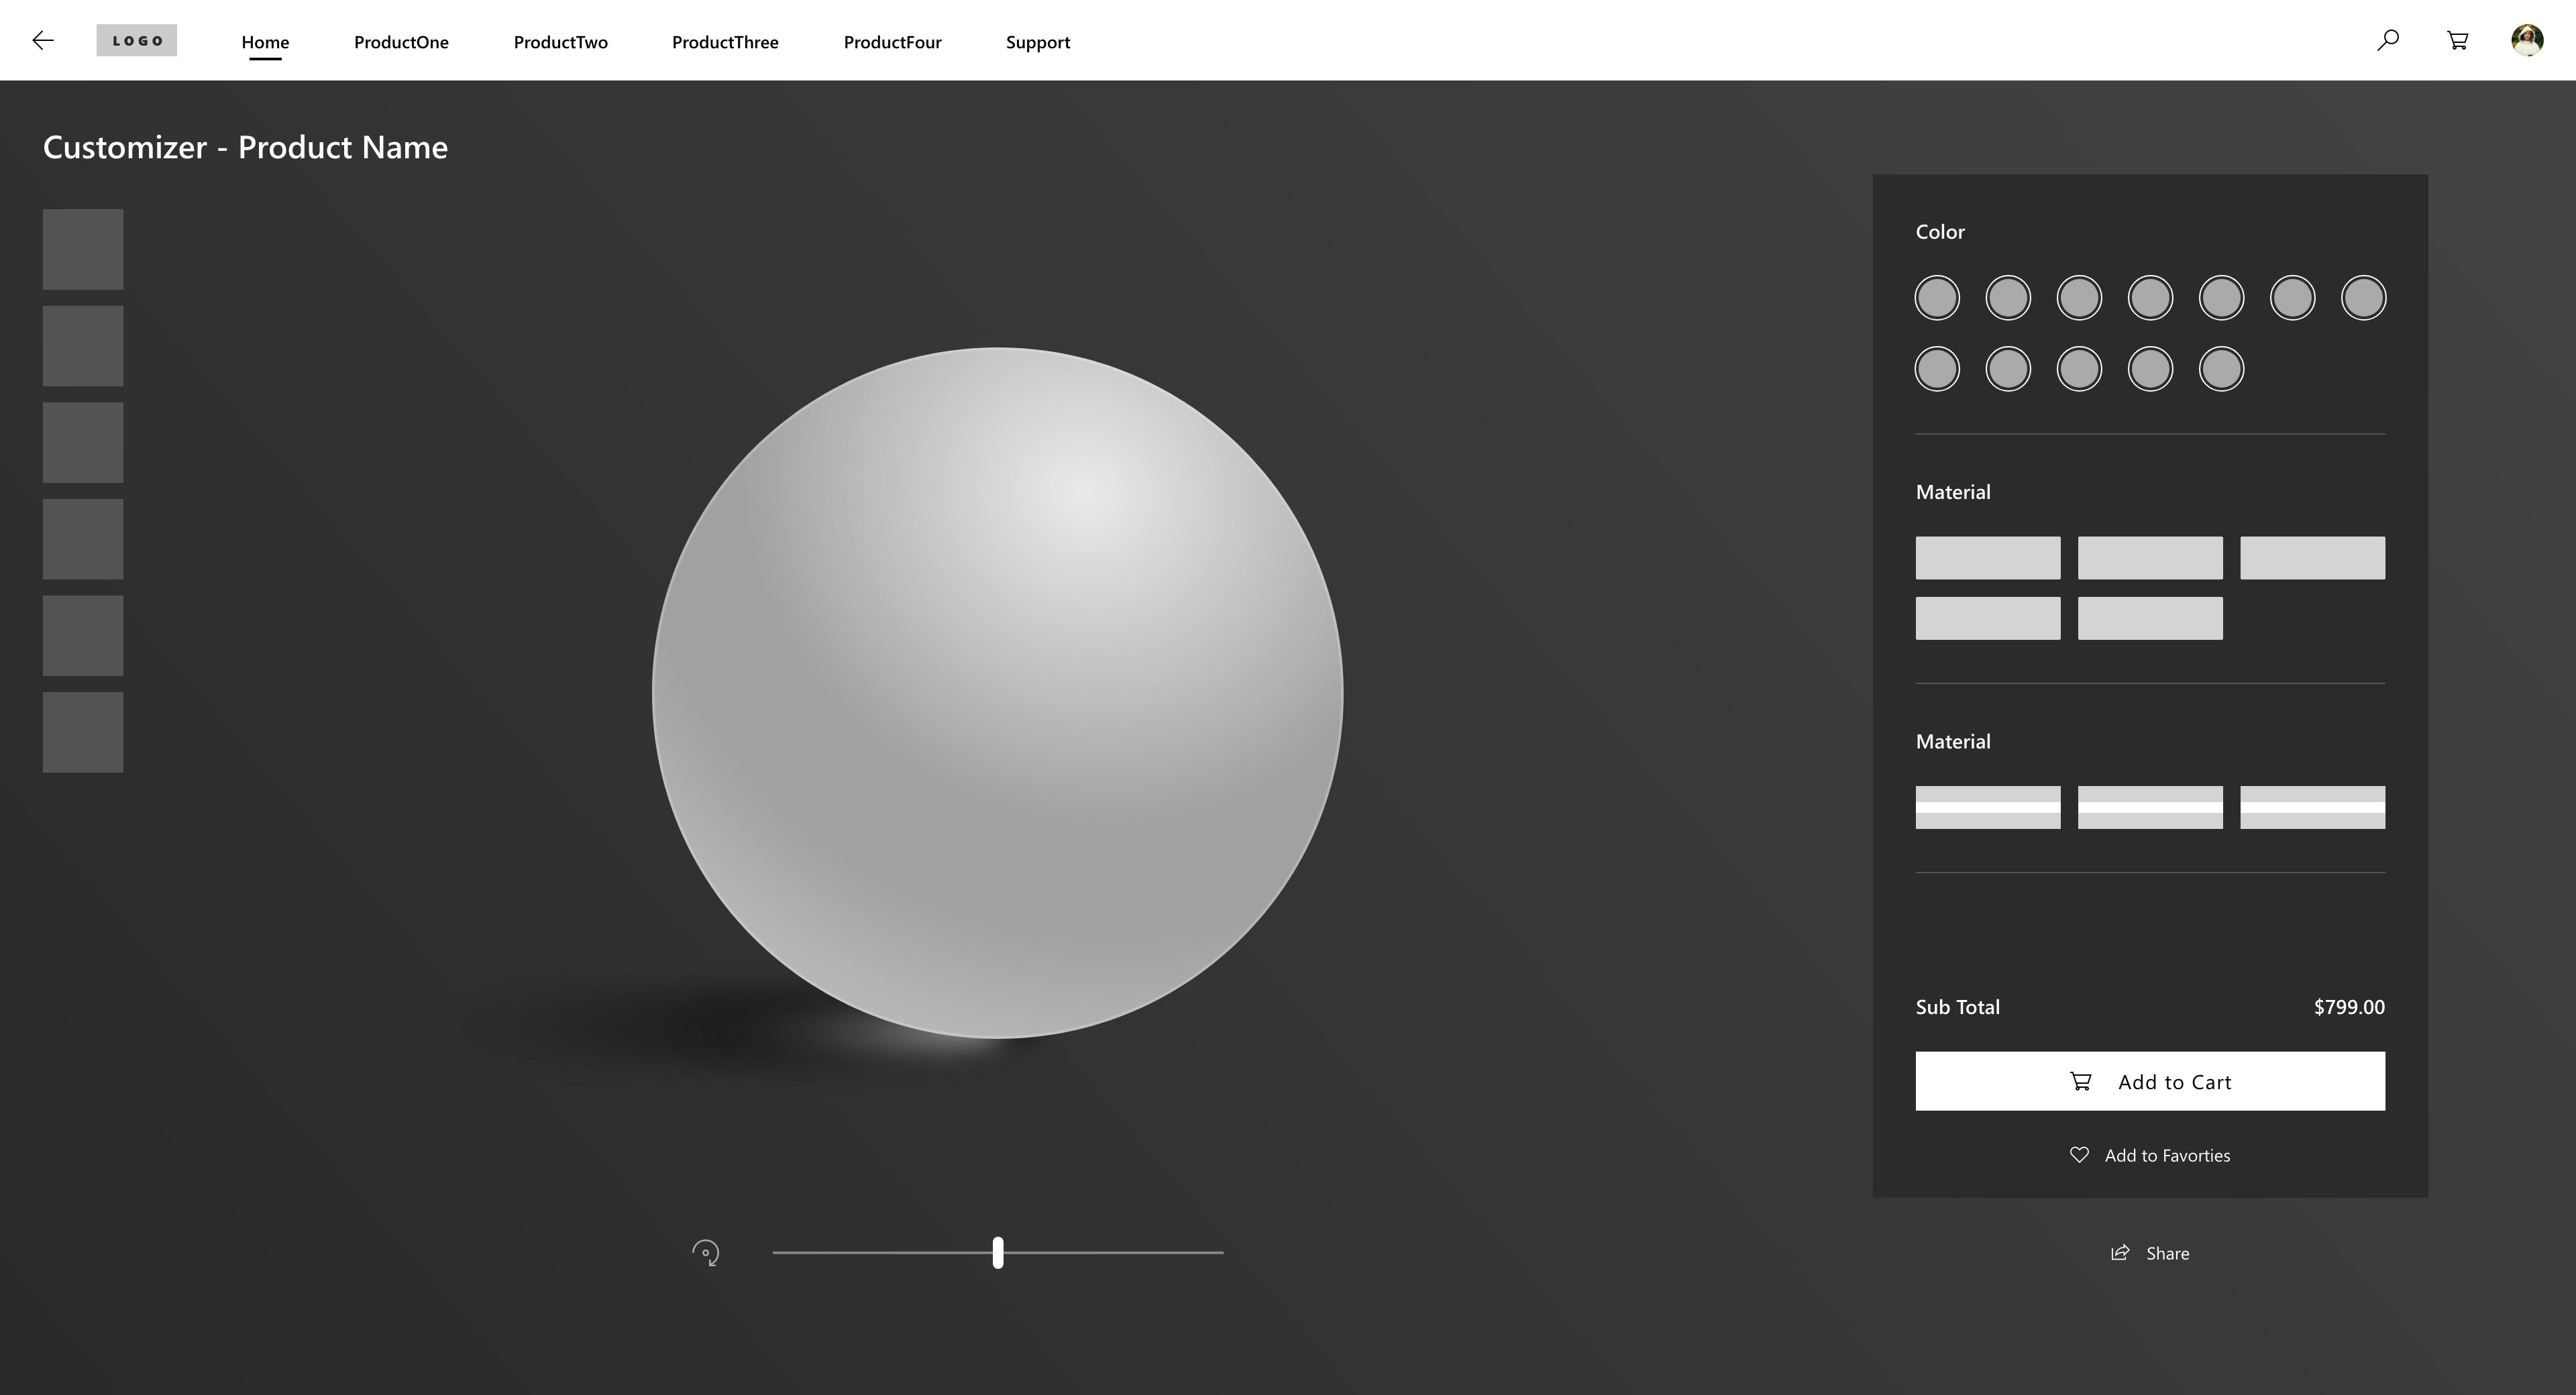Open the user profile avatar

2527,40
